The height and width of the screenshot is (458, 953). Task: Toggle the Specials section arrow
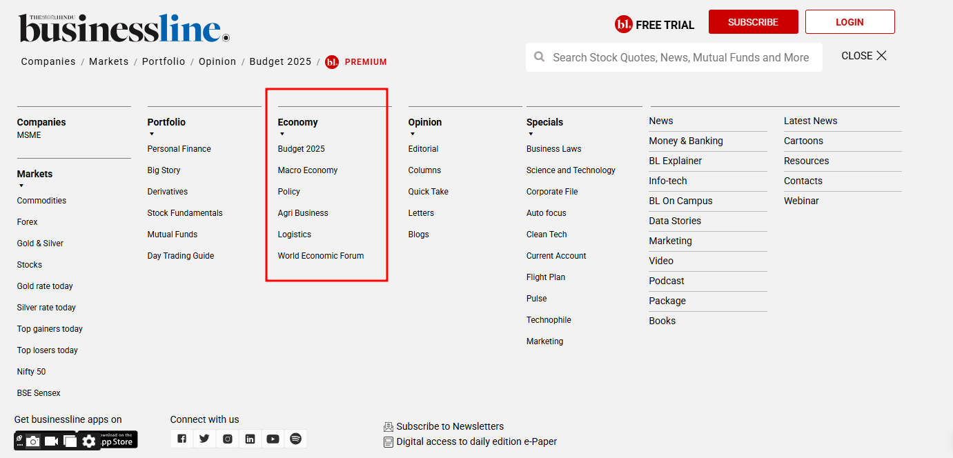pyautogui.click(x=531, y=134)
